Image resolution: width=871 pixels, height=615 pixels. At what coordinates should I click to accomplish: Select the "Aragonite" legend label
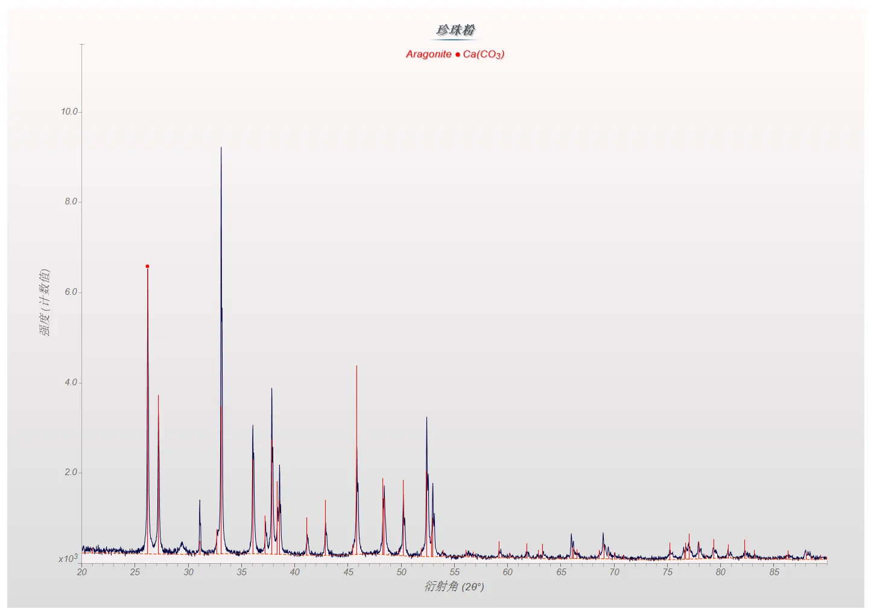(x=428, y=54)
